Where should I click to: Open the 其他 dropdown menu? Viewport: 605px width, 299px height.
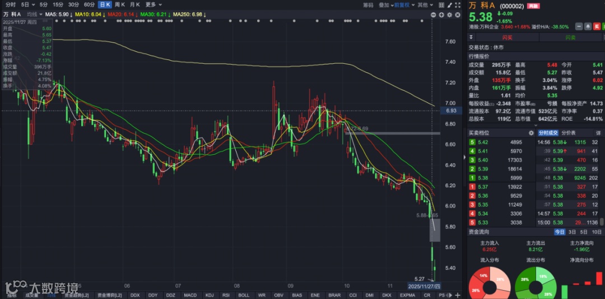(425, 5)
